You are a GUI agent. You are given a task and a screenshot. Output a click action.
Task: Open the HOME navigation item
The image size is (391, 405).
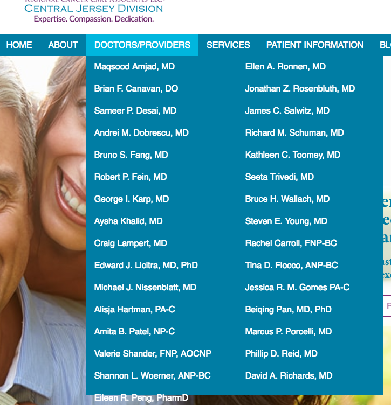[x=19, y=45]
